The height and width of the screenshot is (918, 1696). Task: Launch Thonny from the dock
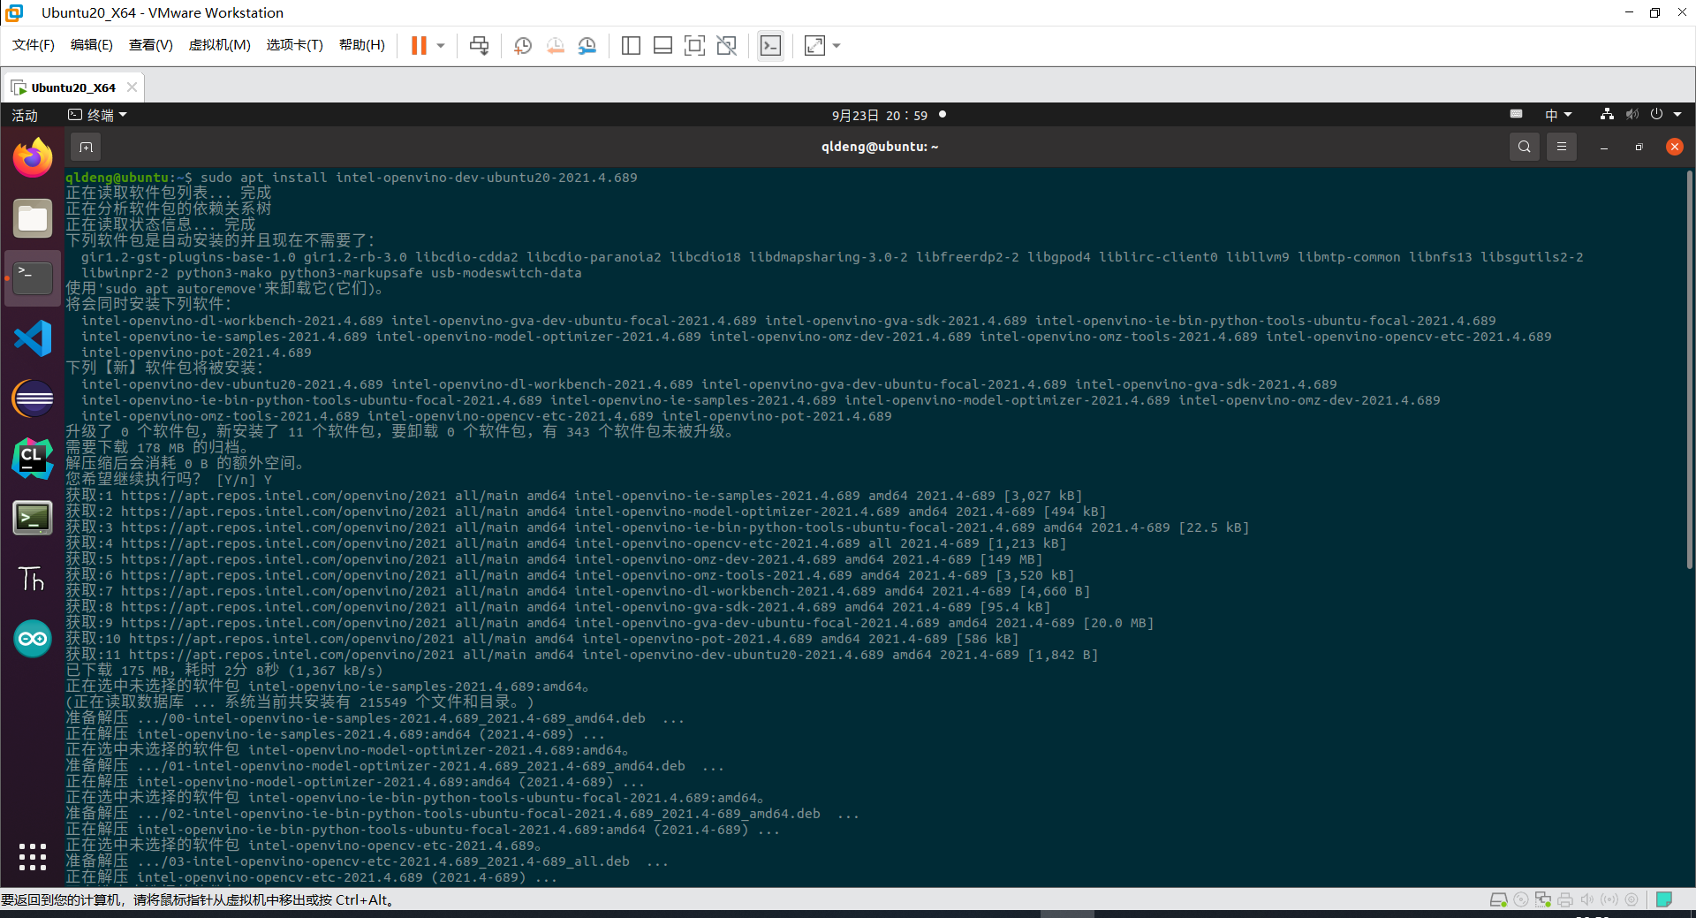click(33, 579)
